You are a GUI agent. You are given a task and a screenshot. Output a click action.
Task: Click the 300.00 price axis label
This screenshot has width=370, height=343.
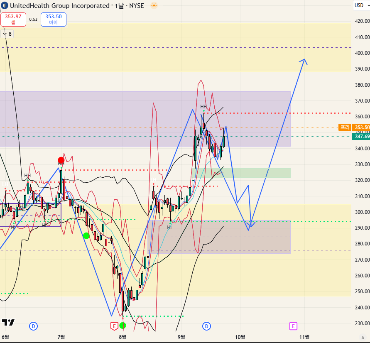[362, 212]
